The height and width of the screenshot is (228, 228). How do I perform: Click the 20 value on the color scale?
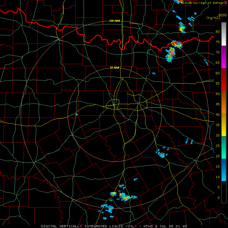click(218, 156)
